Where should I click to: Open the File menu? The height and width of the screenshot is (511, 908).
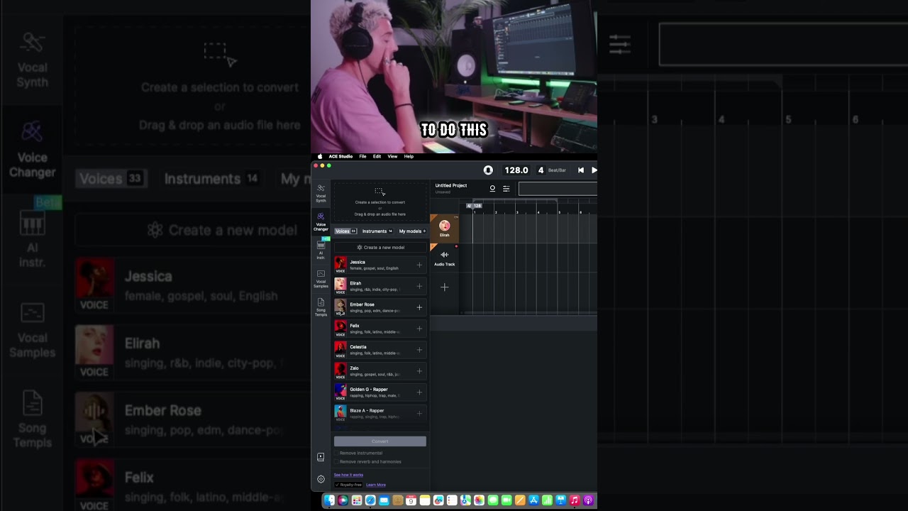click(x=362, y=156)
